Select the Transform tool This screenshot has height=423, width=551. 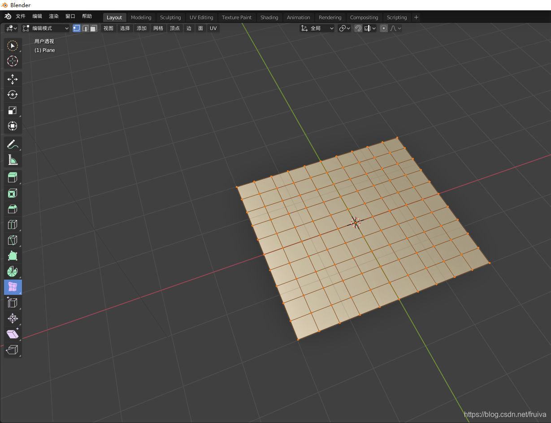coord(13,126)
